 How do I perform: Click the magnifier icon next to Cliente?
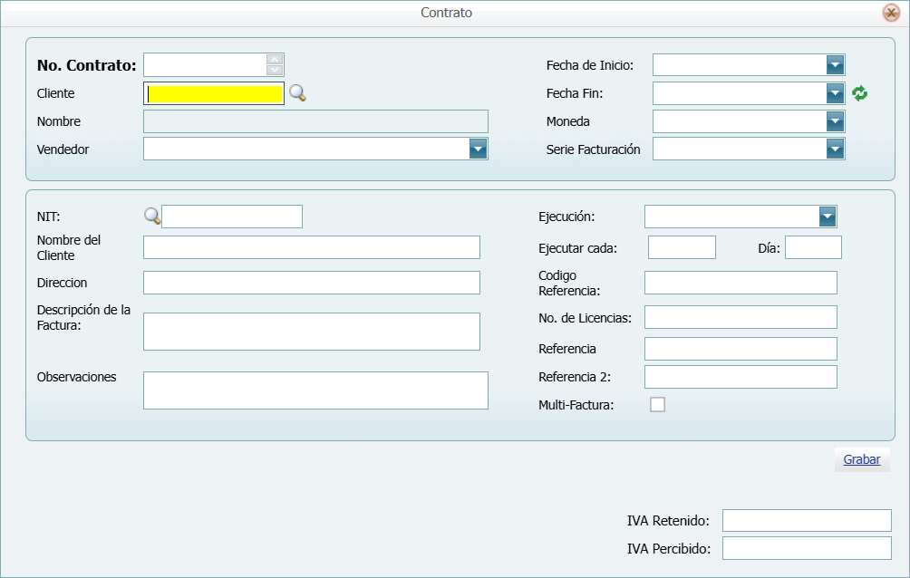click(297, 93)
